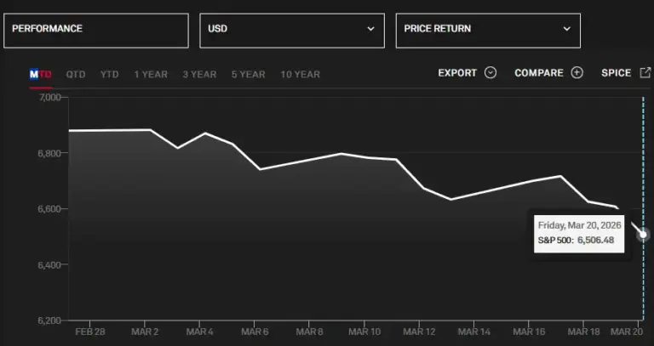This screenshot has width=654, height=346.
Task: Show the 3 Year performance tab
Action: 199,75
